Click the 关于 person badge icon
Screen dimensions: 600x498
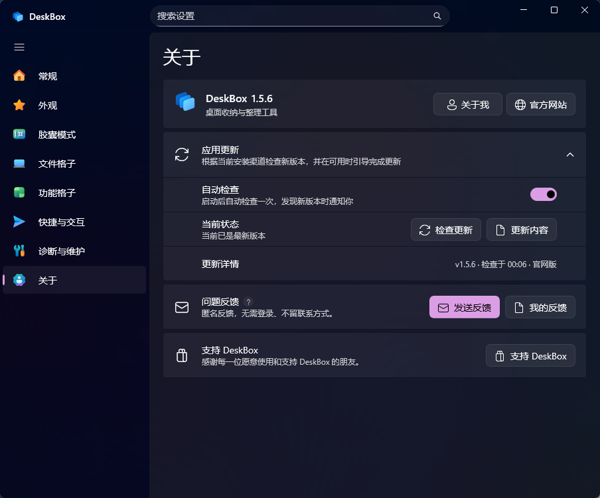click(19, 280)
